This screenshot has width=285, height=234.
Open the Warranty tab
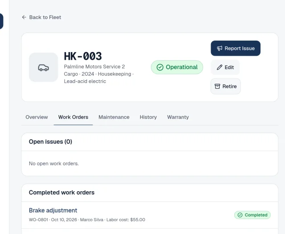click(x=178, y=117)
